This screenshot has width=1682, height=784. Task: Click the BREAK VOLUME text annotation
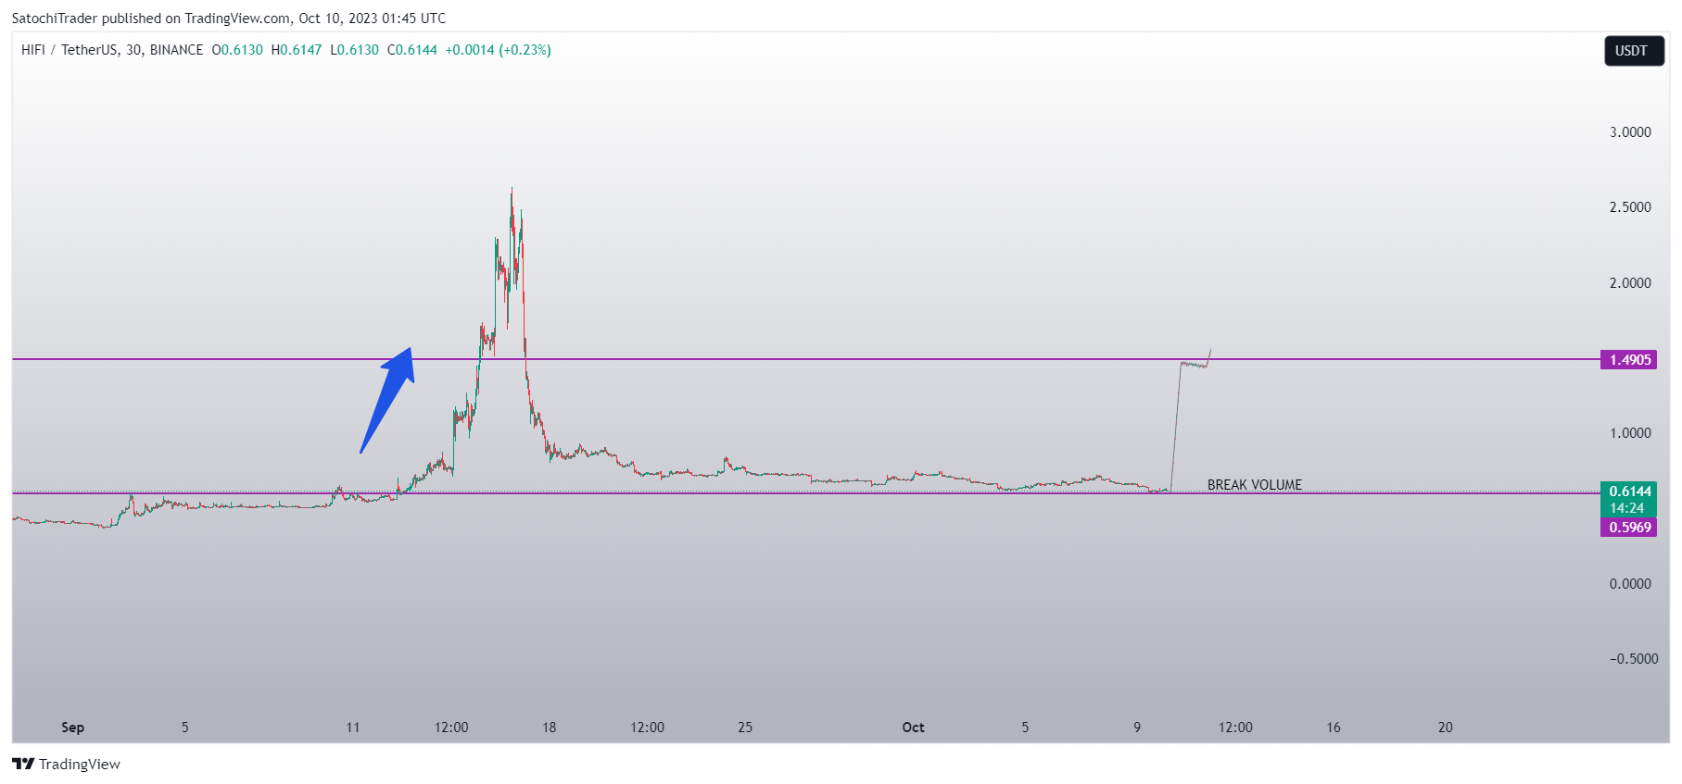(x=1254, y=485)
